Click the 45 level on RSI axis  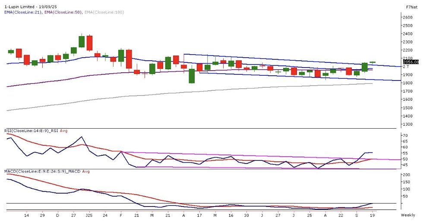click(405, 165)
